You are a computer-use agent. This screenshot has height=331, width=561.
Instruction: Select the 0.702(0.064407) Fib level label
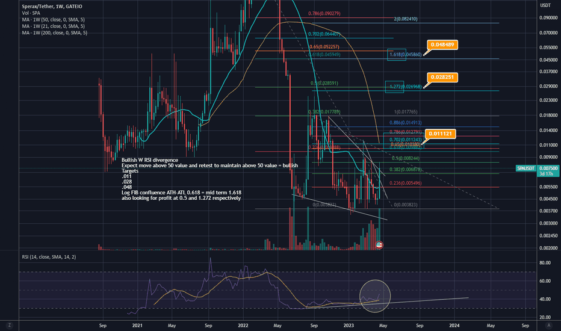(x=324, y=34)
